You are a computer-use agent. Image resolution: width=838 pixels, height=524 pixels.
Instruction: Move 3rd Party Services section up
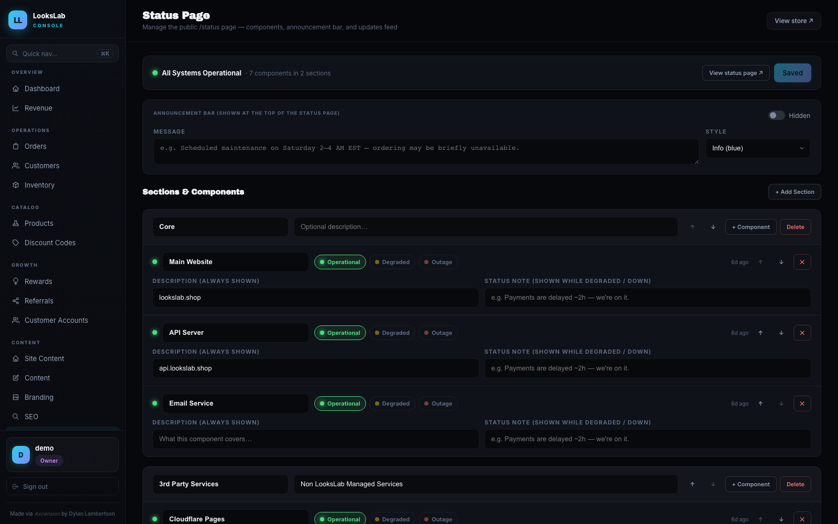(692, 484)
